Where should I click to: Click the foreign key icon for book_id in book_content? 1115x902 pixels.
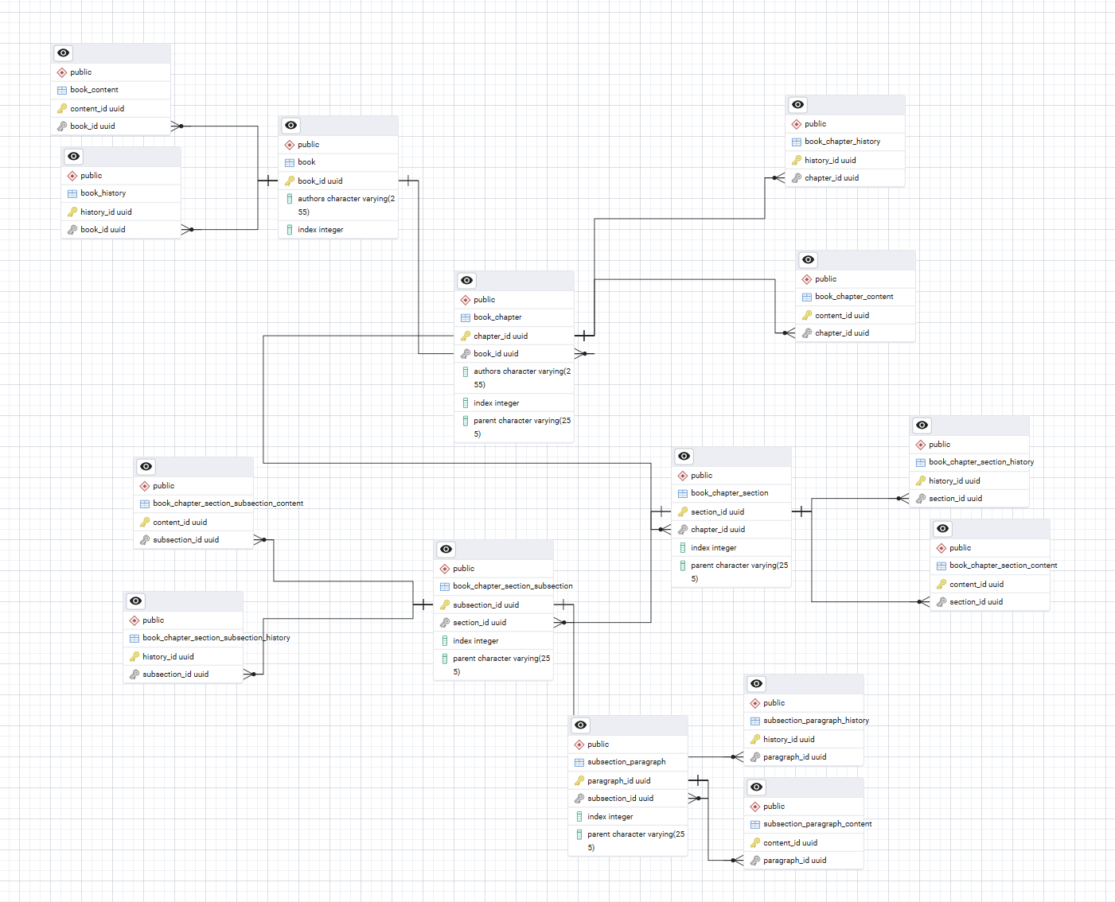62,126
